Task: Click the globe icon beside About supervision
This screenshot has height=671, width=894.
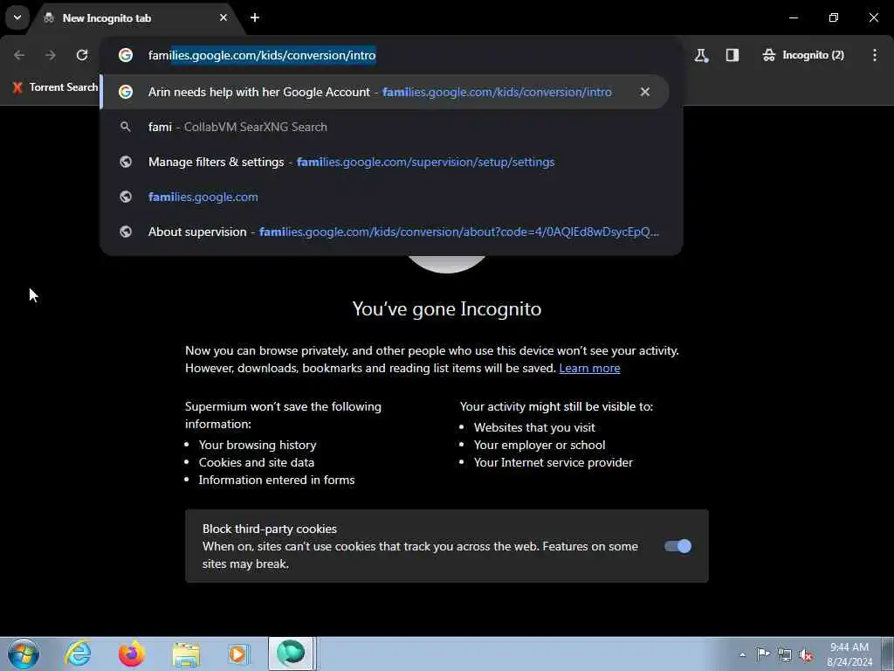Action: [x=126, y=232]
